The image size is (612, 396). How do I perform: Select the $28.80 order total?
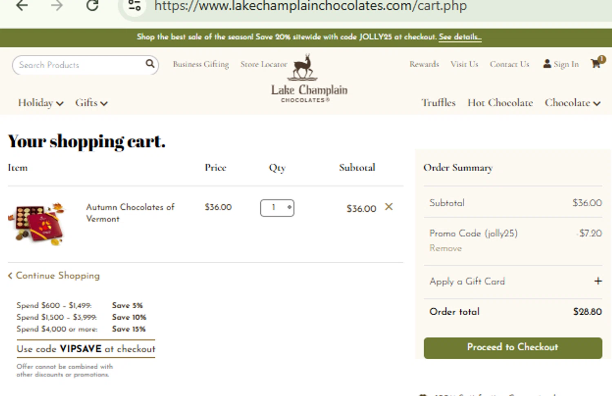pyautogui.click(x=588, y=312)
